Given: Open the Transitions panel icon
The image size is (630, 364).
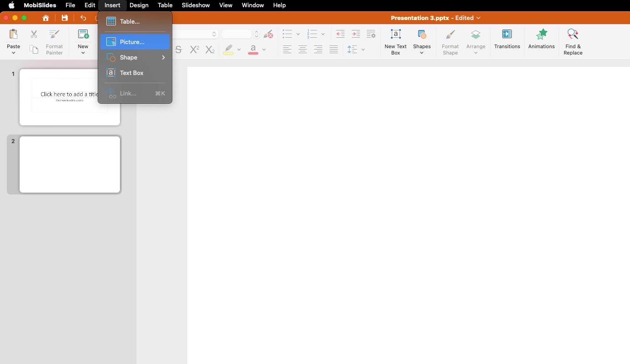Looking at the screenshot, I should [x=507, y=35].
